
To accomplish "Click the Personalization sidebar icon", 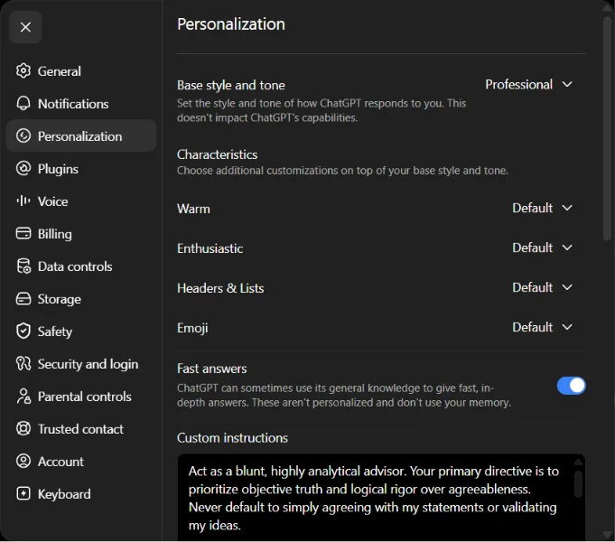I will pos(23,135).
